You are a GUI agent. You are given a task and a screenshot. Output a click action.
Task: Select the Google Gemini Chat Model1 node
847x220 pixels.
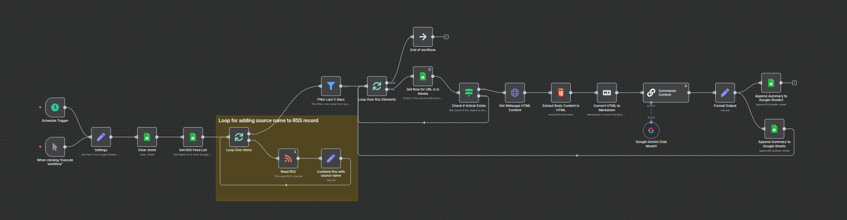coord(651,130)
